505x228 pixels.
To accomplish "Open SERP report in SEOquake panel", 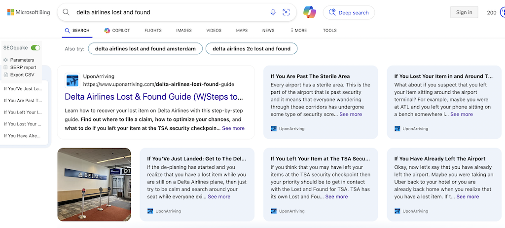I will pyautogui.click(x=23, y=68).
